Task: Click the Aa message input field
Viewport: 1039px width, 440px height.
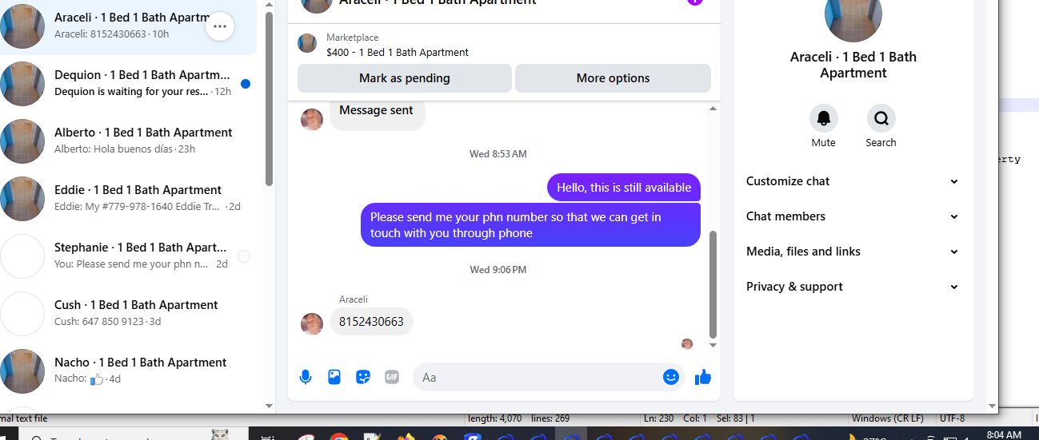Action: tap(536, 377)
